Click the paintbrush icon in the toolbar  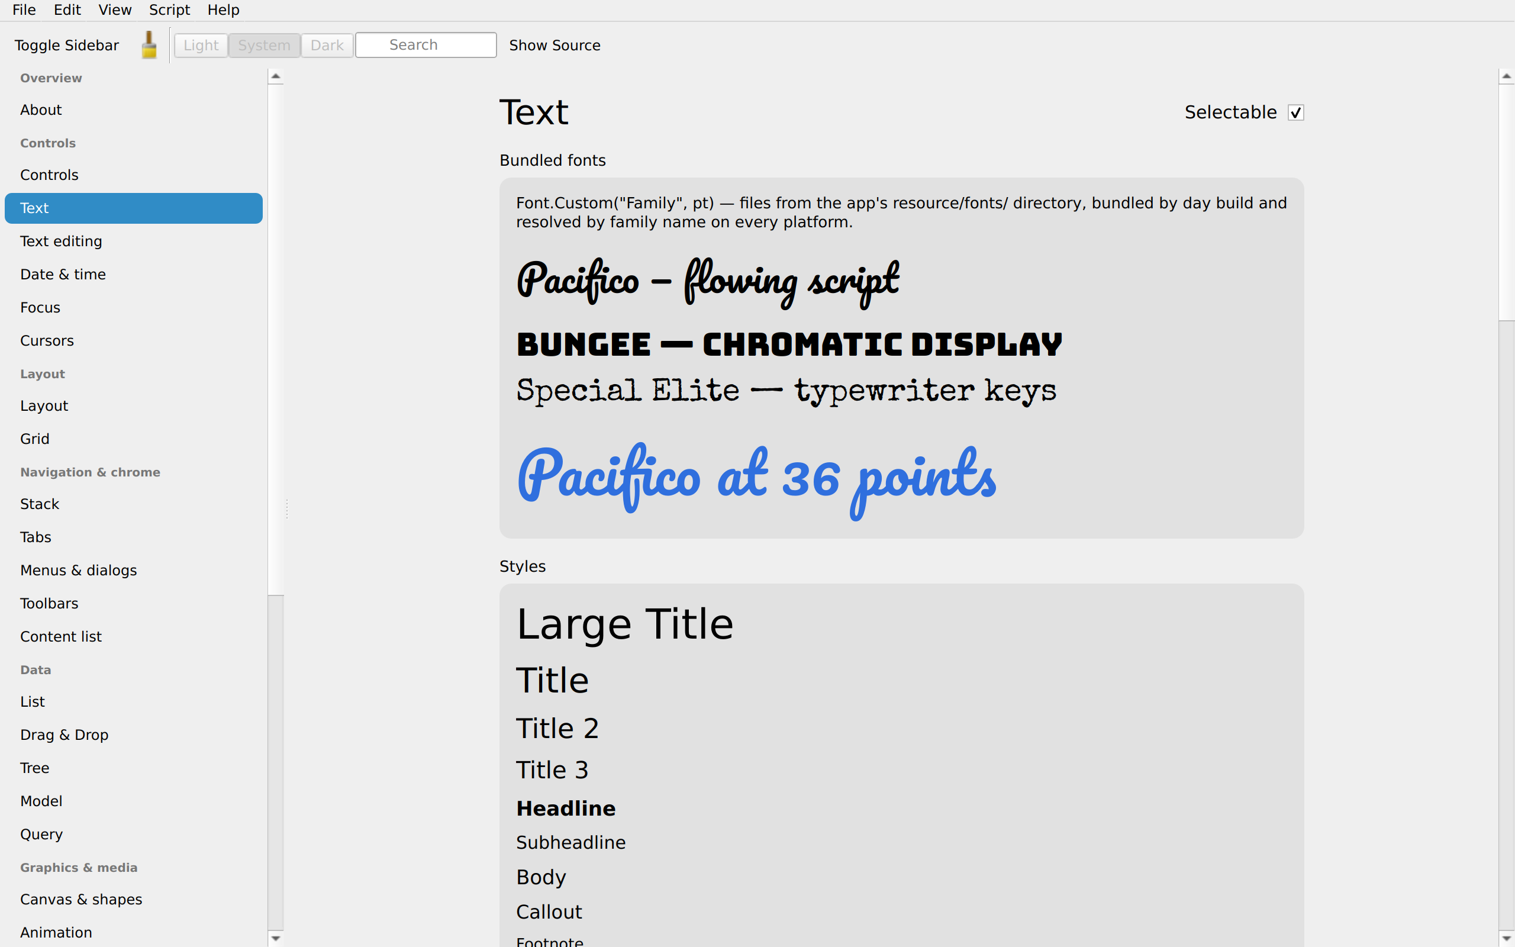pyautogui.click(x=149, y=45)
